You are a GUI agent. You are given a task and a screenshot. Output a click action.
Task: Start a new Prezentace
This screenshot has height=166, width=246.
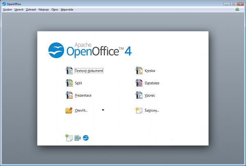coord(83,96)
